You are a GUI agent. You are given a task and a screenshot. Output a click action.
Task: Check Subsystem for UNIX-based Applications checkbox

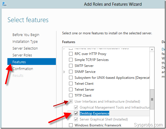(x=71, y=77)
